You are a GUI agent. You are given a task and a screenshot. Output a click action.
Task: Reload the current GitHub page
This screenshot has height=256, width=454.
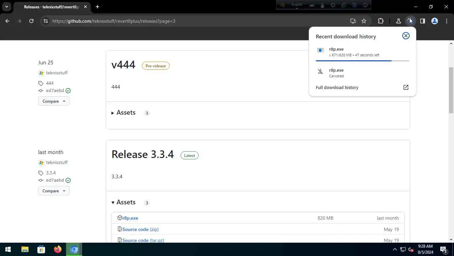(x=31, y=21)
